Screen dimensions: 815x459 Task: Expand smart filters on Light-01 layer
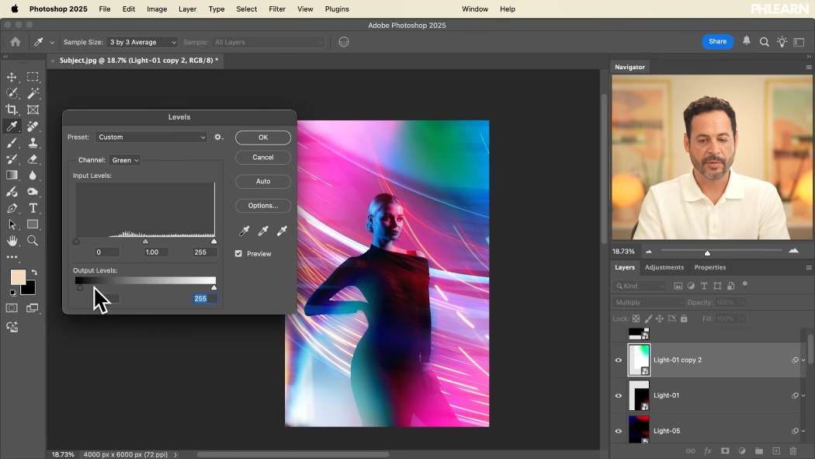tap(803, 395)
